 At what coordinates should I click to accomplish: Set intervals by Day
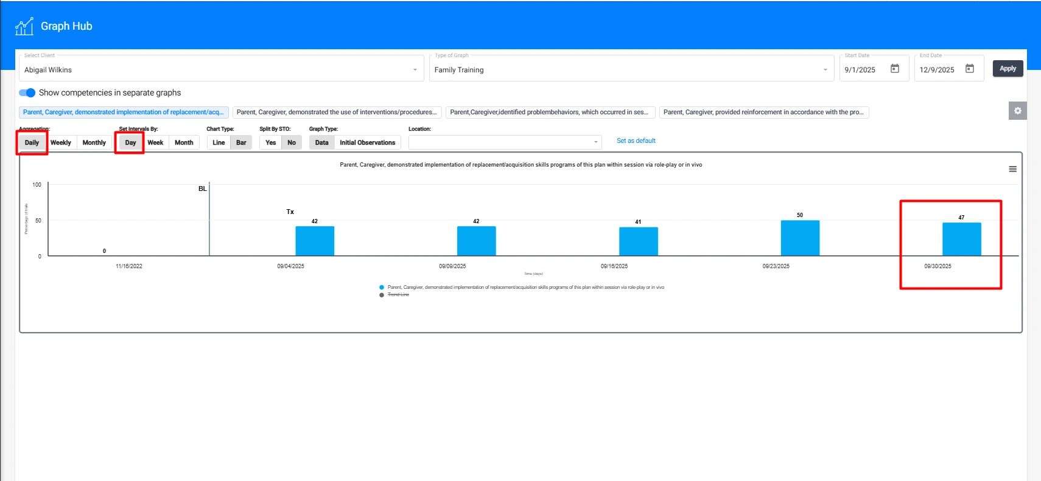tap(131, 143)
